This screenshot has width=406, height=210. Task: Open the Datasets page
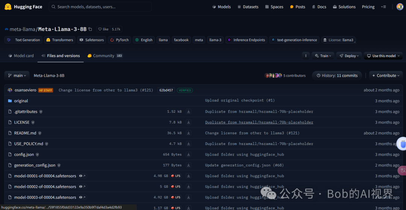pos(248,7)
